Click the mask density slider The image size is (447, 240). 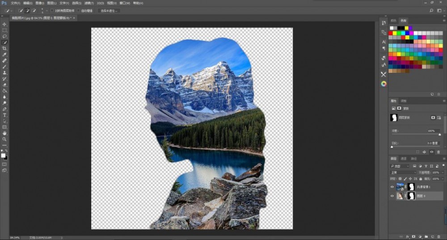click(x=416, y=134)
